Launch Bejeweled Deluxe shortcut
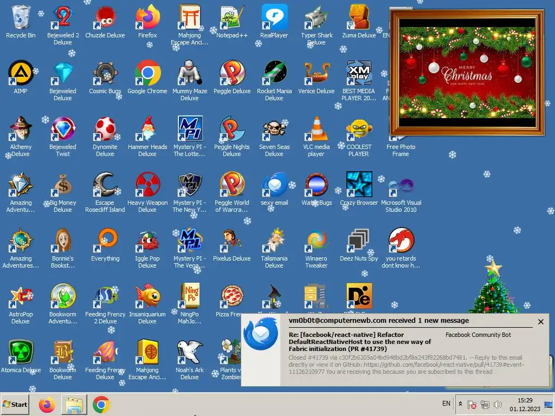This screenshot has height=416, width=555. pyautogui.click(x=63, y=73)
